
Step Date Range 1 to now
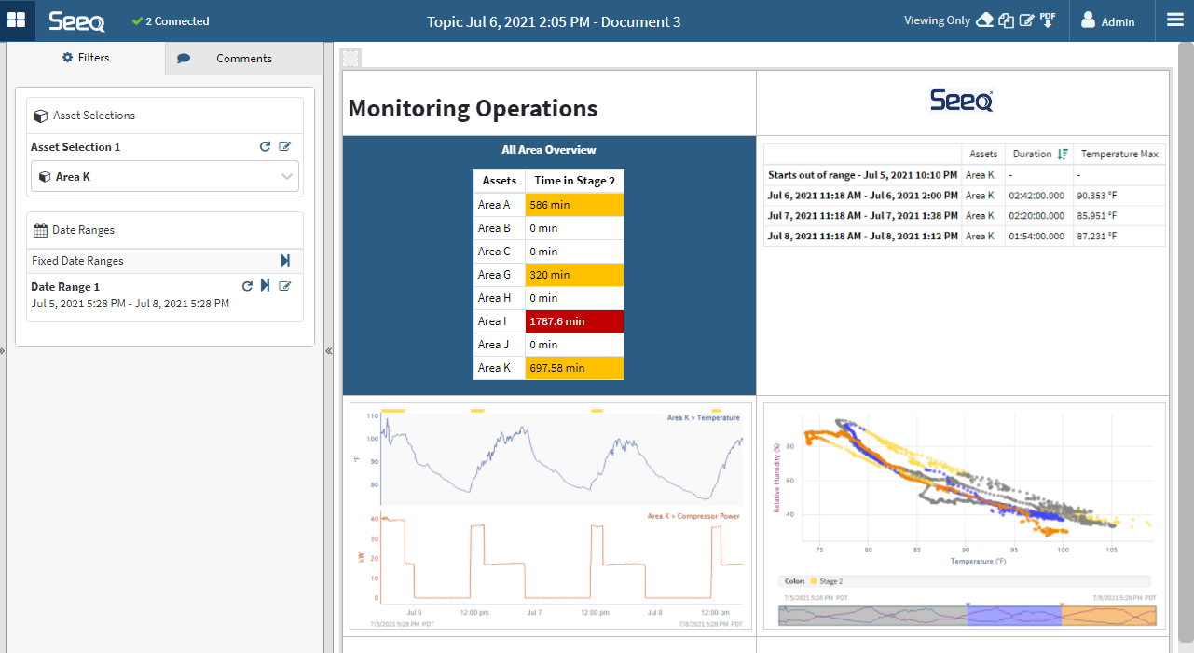(x=266, y=286)
